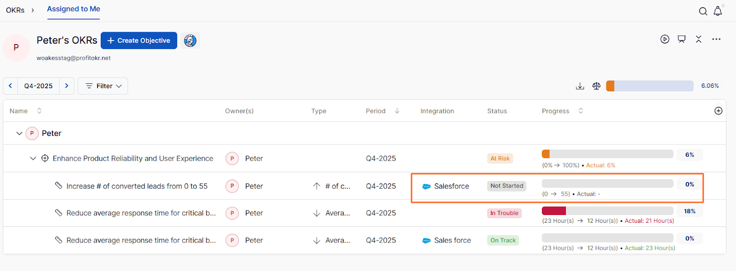This screenshot has width=736, height=271.
Task: Click tag icon of On Track key result
Action: pos(58,240)
